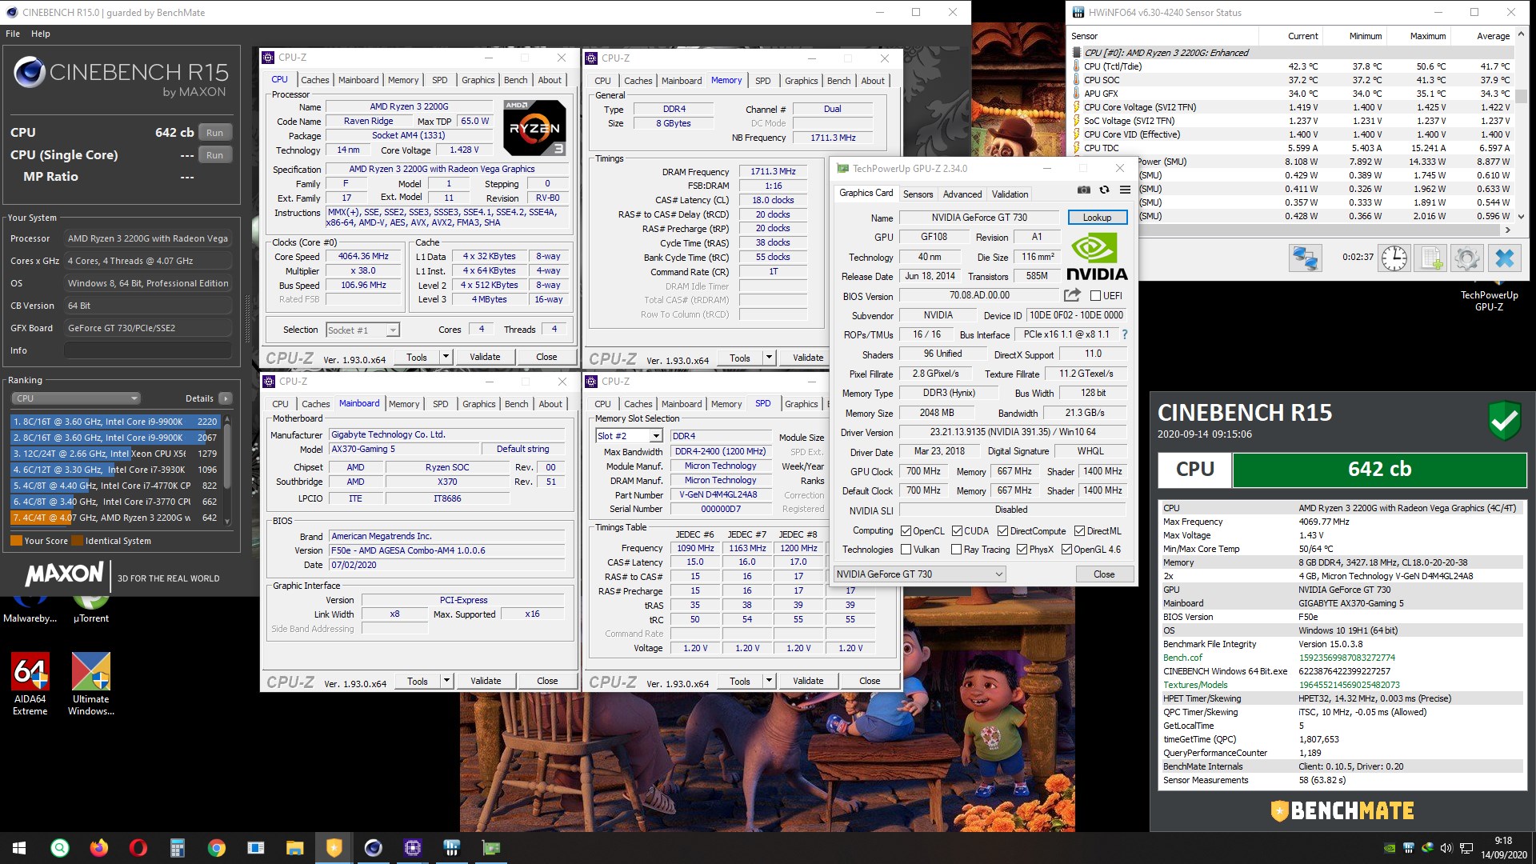Click the volume icon in system tray
This screenshot has width=1536, height=864.
[1446, 848]
